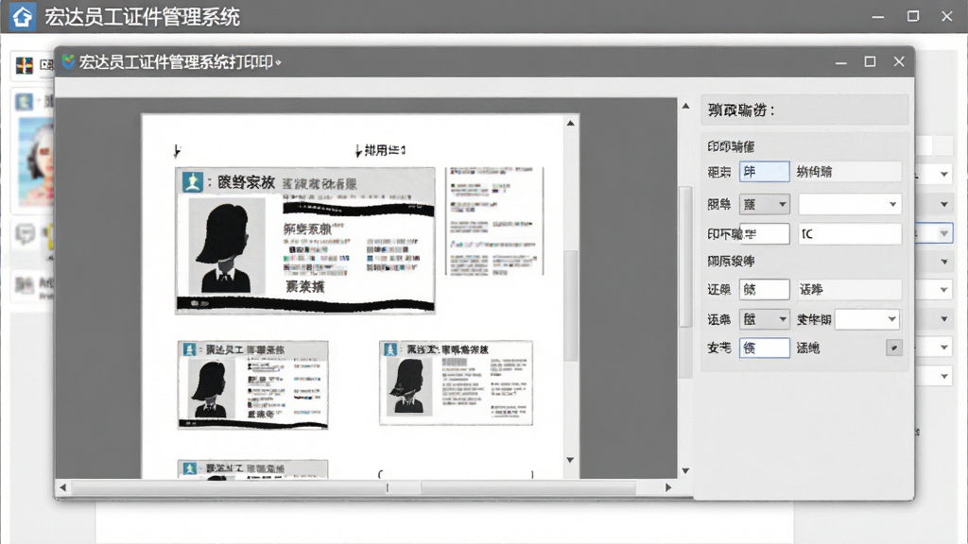Focus the highlighted input in the upper settings section's first row

point(764,172)
